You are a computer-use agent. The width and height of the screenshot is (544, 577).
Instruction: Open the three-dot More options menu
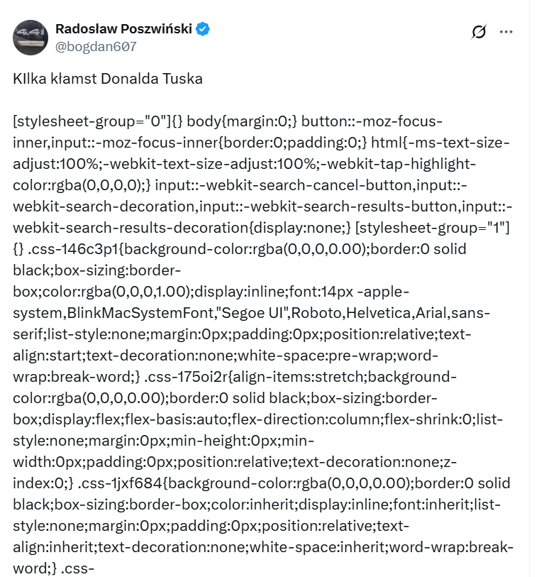[x=506, y=31]
